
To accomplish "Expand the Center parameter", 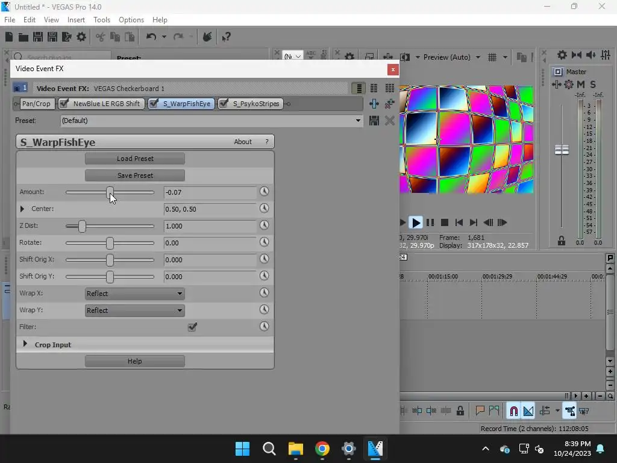I will [x=22, y=209].
